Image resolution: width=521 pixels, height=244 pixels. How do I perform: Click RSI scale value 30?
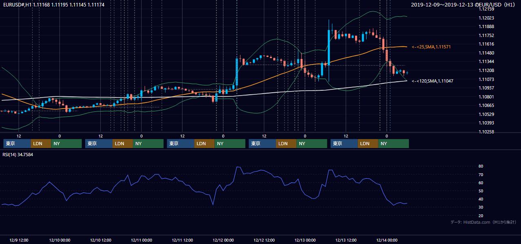pyautogui.click(x=481, y=207)
